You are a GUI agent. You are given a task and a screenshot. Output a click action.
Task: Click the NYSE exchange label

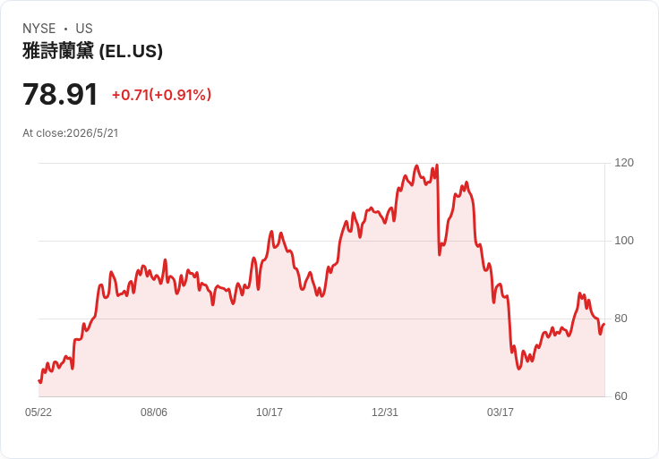[x=39, y=29]
